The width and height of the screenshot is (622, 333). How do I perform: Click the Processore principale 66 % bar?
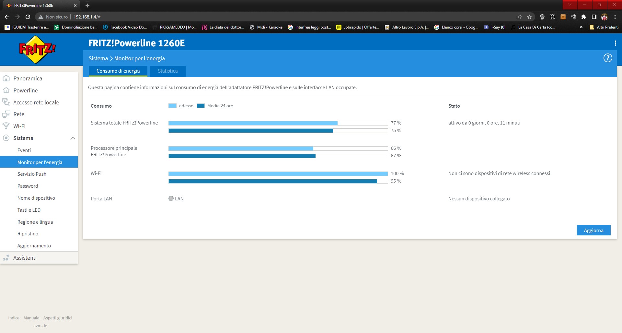(x=278, y=149)
